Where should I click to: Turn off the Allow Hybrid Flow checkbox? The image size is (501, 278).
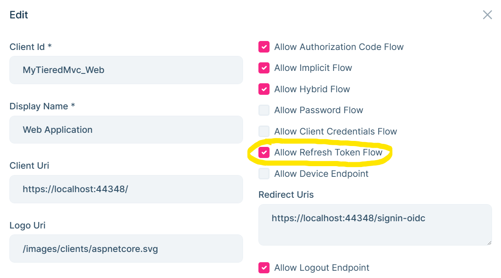(x=264, y=89)
